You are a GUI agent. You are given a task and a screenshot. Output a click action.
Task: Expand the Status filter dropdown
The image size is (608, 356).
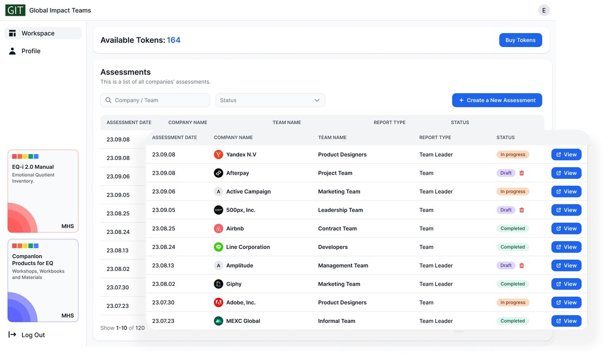270,100
